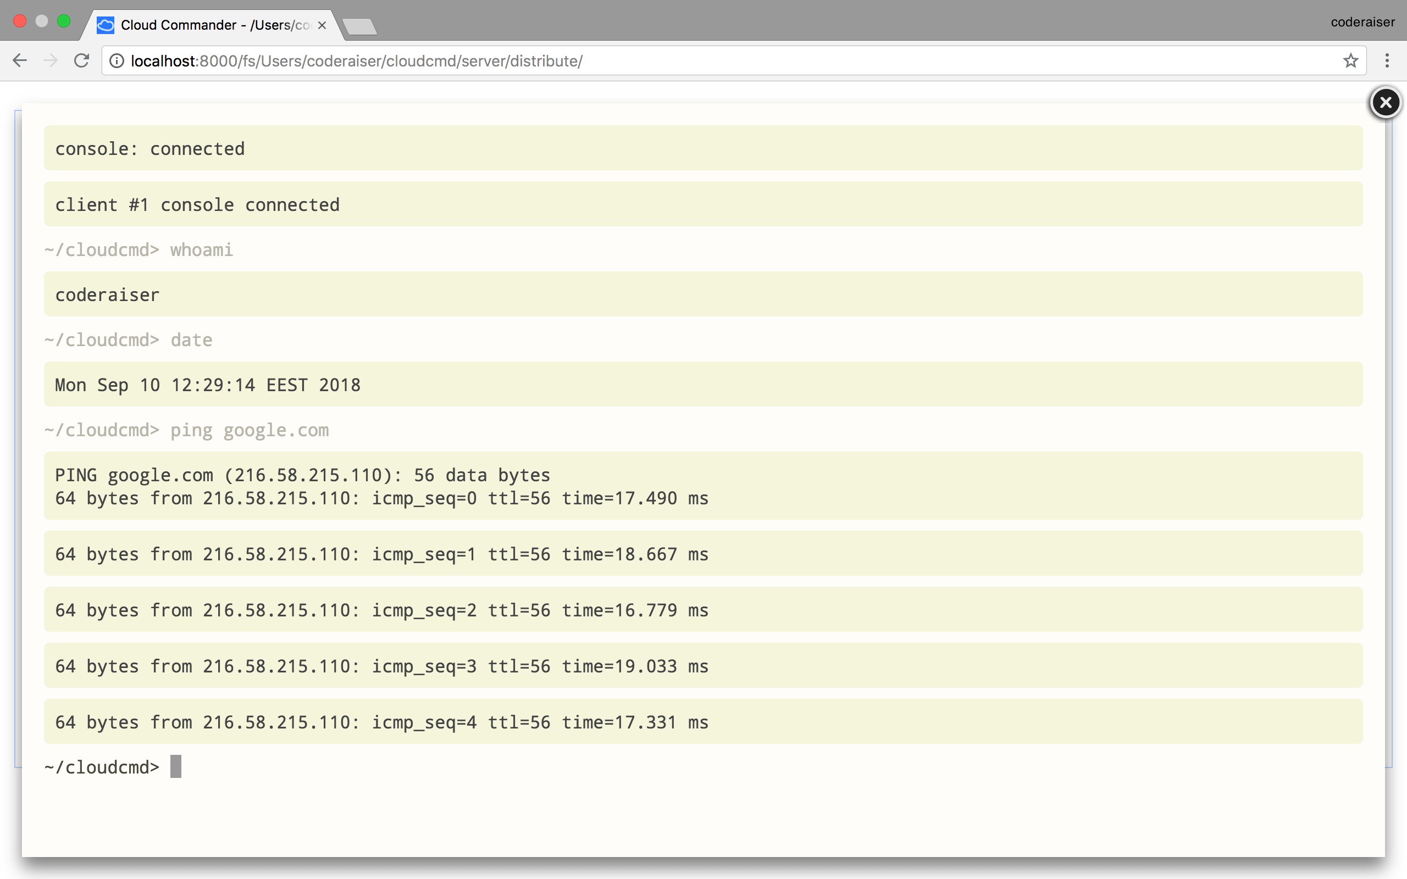Image resolution: width=1407 pixels, height=879 pixels.
Task: Click the coderaiser profile name button
Action: pyautogui.click(x=1362, y=22)
